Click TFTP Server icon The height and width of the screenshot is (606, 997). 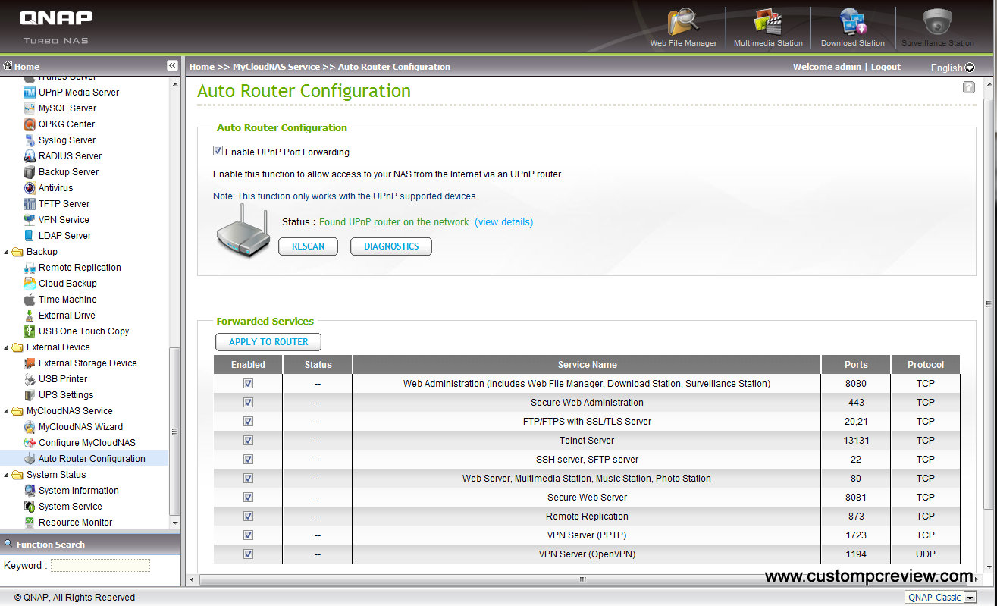(30, 203)
